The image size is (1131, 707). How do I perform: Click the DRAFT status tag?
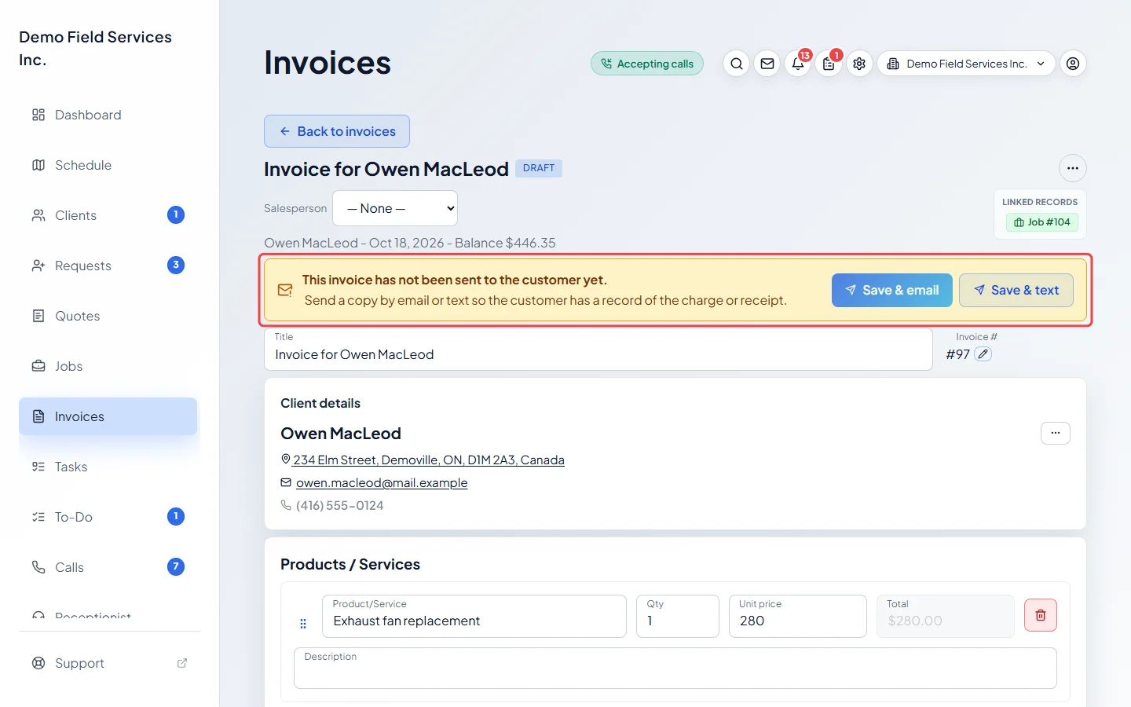tap(539, 168)
